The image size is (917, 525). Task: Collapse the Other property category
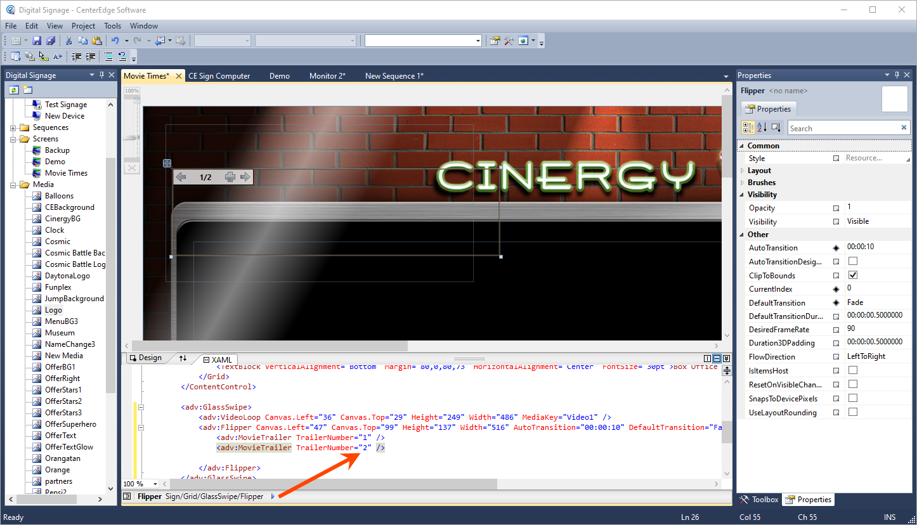[x=742, y=235]
